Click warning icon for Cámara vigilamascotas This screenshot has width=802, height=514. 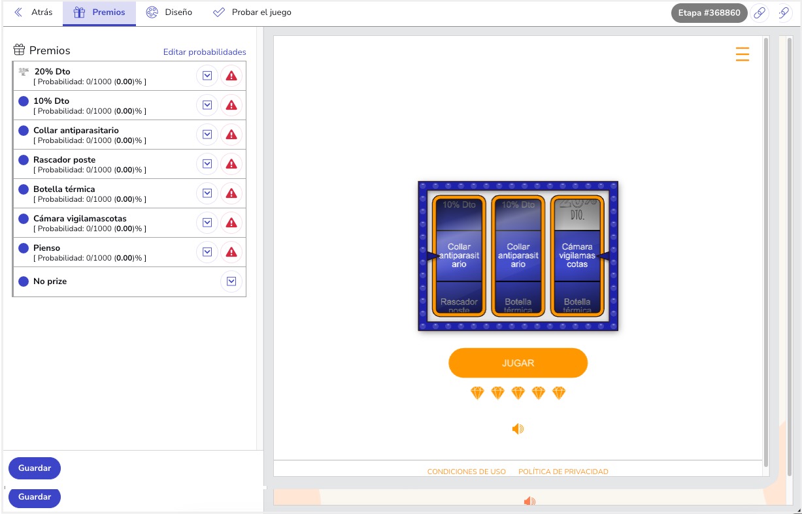[231, 223]
